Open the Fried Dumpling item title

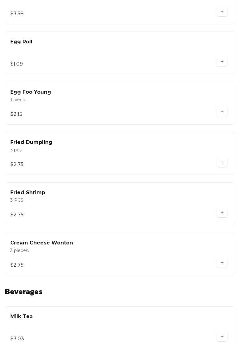coord(31,142)
